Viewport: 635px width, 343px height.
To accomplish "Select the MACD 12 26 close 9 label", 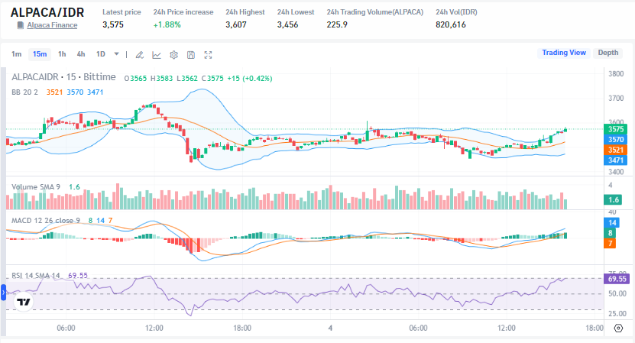I will (x=46, y=220).
